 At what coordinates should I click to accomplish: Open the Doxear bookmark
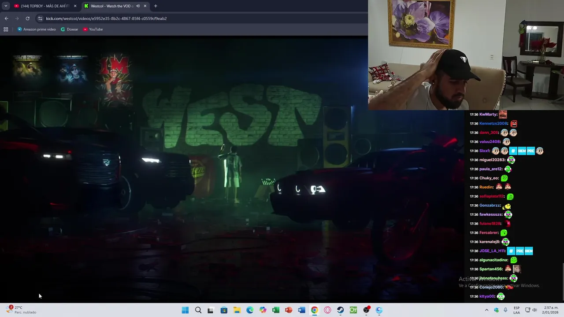click(x=70, y=29)
